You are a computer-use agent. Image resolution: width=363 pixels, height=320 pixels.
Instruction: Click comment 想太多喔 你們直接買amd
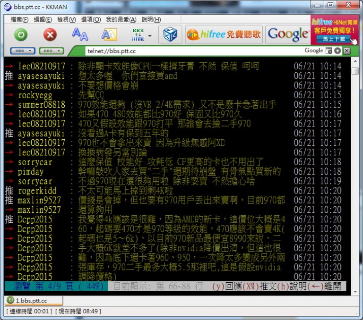click(x=128, y=76)
